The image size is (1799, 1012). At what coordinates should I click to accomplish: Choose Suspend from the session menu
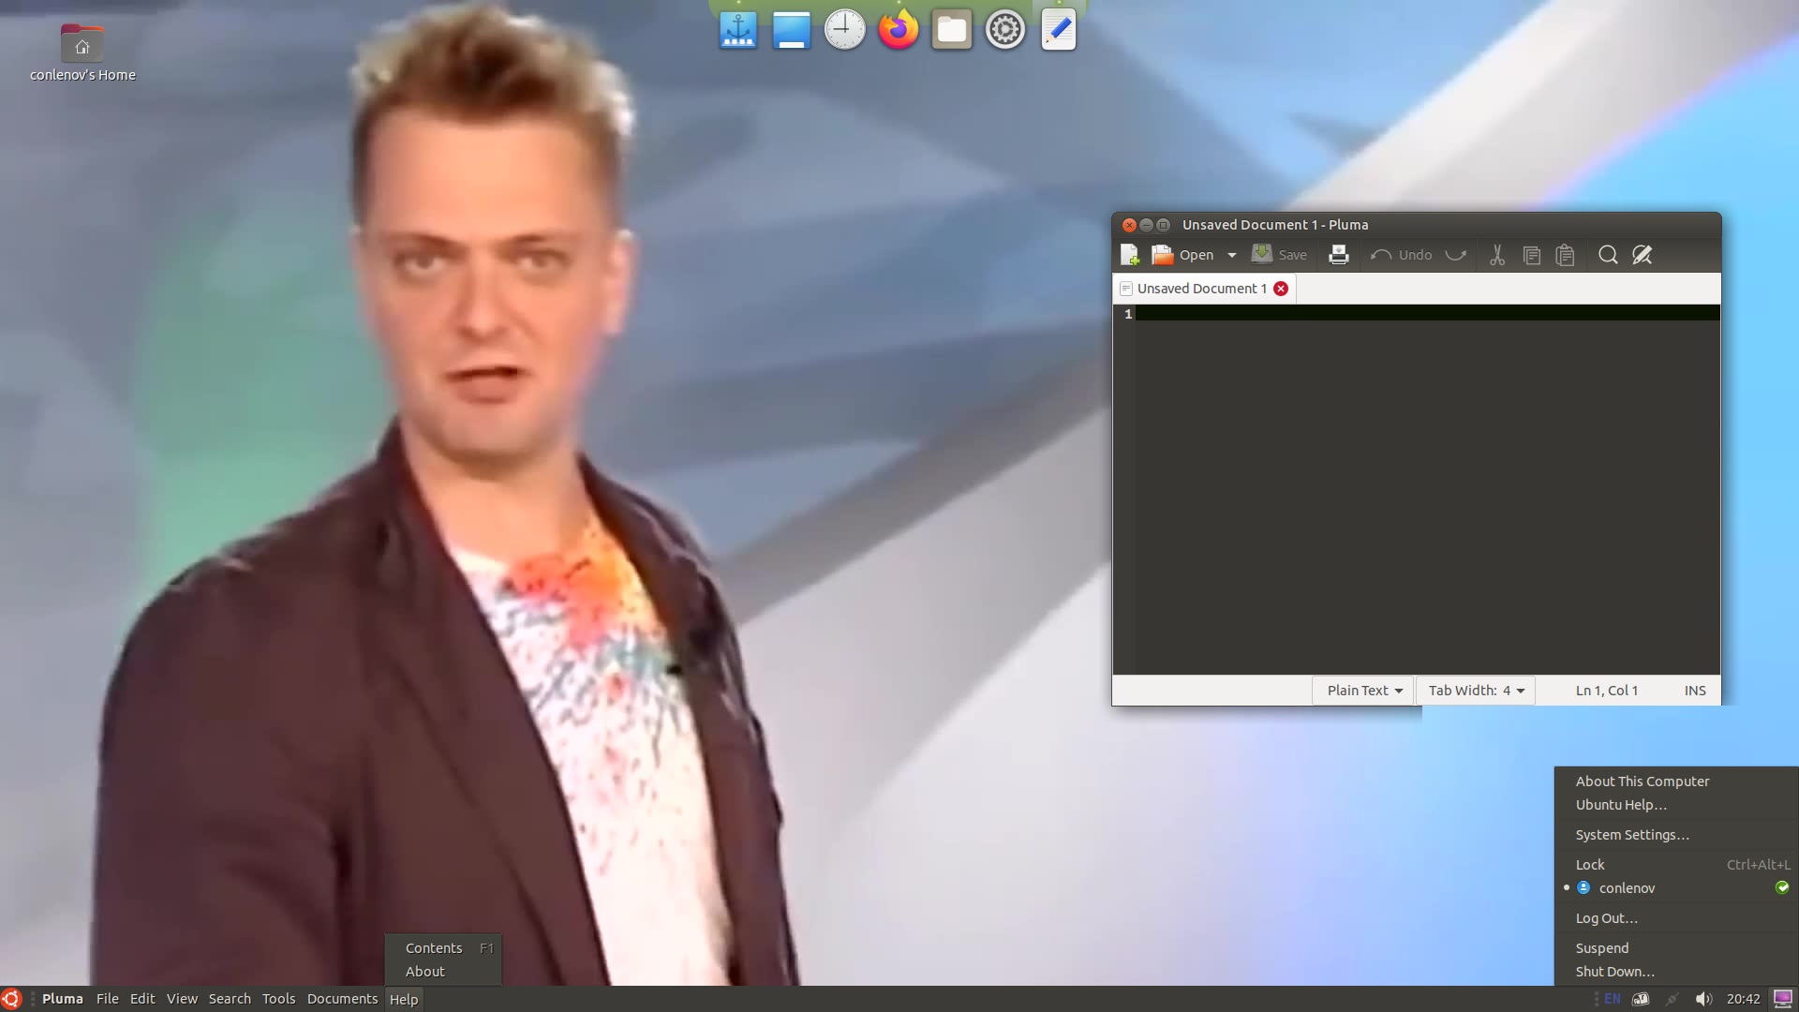pos(1676,948)
